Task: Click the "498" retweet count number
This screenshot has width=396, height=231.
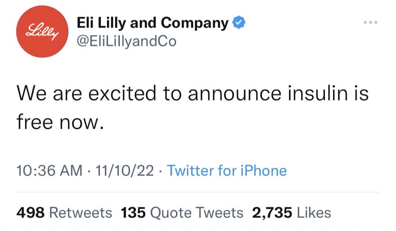Action: point(31,212)
